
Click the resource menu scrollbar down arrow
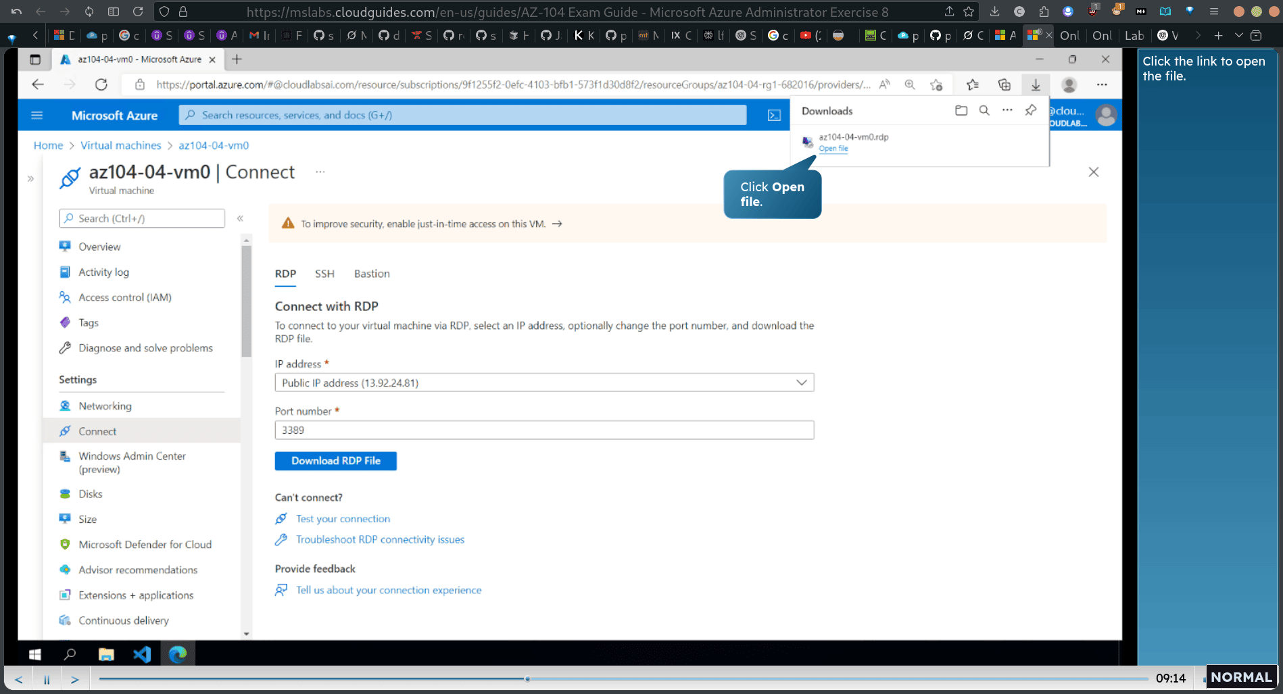(246, 634)
